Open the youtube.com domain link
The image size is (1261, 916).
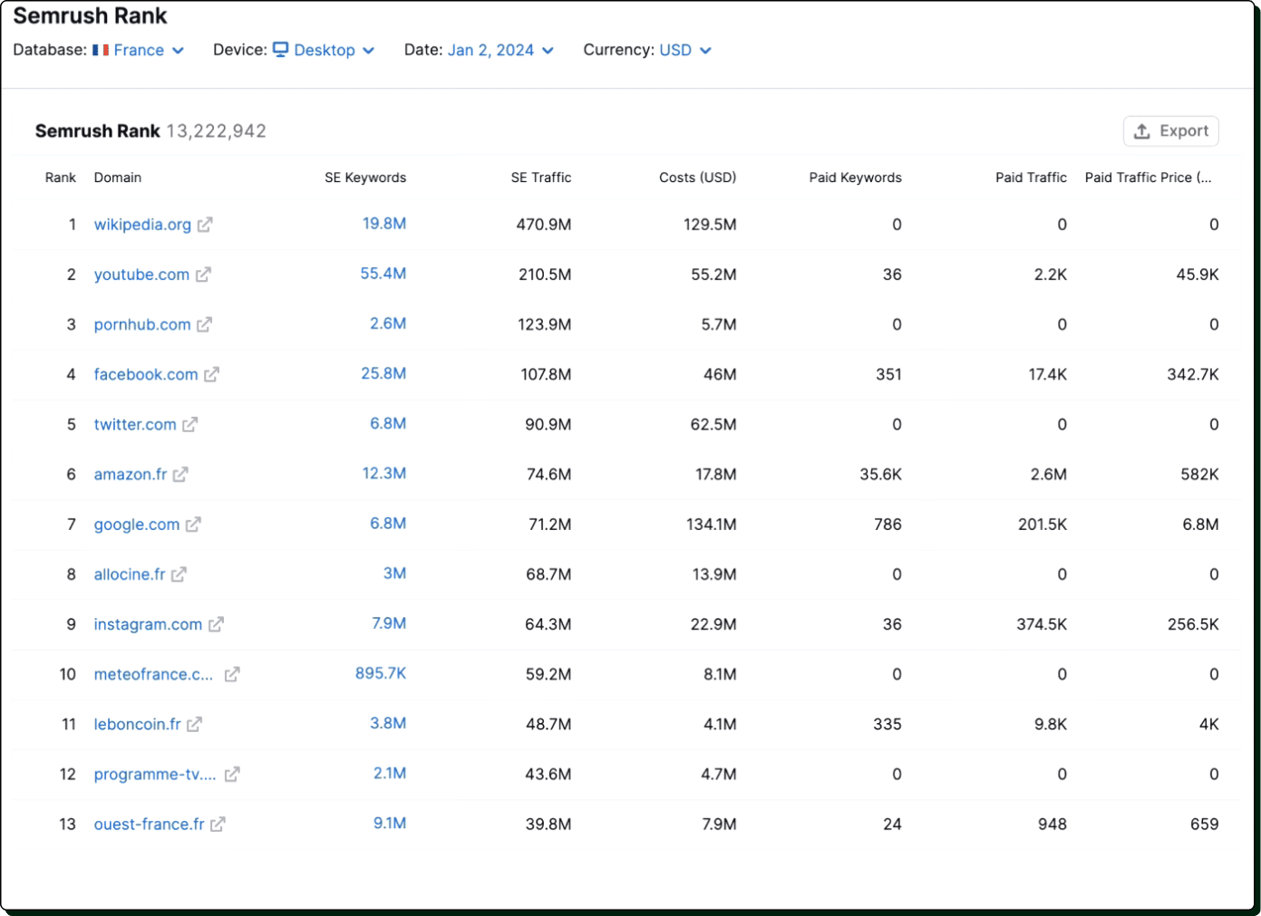(141, 275)
